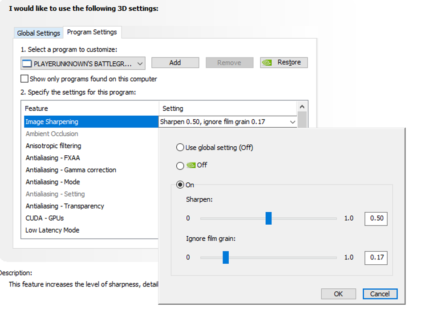Click the Sharpen value field showing 0.50
Screen dimensions: 434x327
[x=376, y=218]
